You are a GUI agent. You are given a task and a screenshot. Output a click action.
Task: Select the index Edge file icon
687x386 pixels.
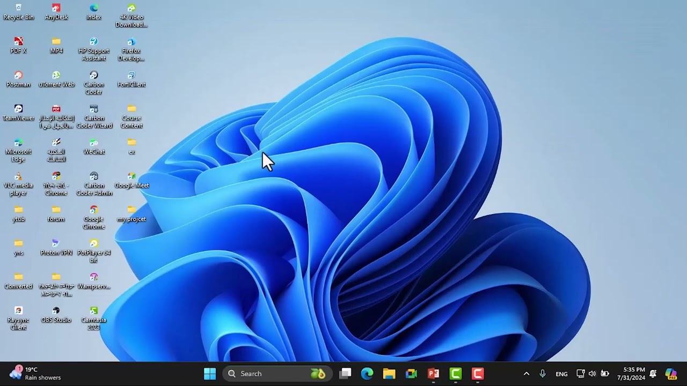pyautogui.click(x=94, y=12)
